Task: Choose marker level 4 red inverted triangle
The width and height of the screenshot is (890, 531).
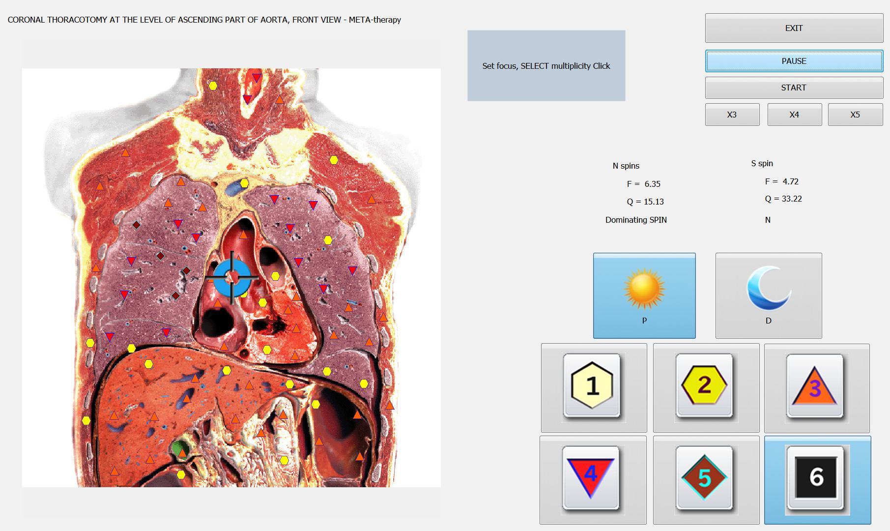Action: (593, 480)
